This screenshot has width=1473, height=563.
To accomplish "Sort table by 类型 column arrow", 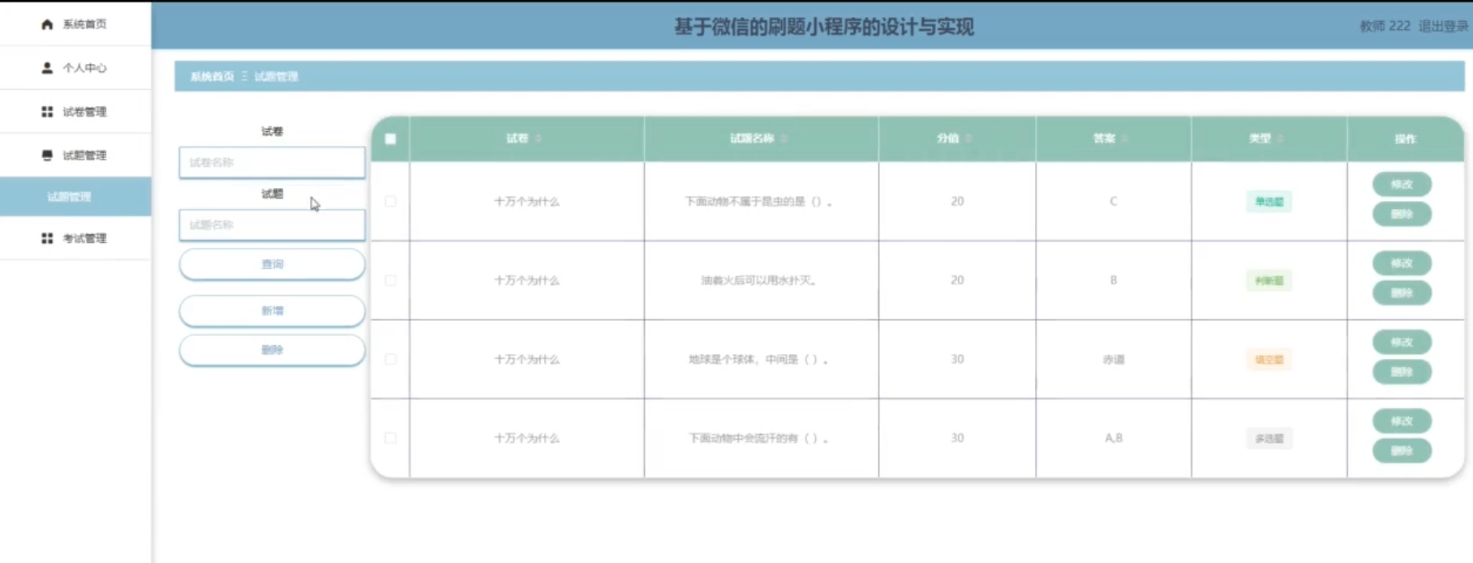I will coord(1280,139).
